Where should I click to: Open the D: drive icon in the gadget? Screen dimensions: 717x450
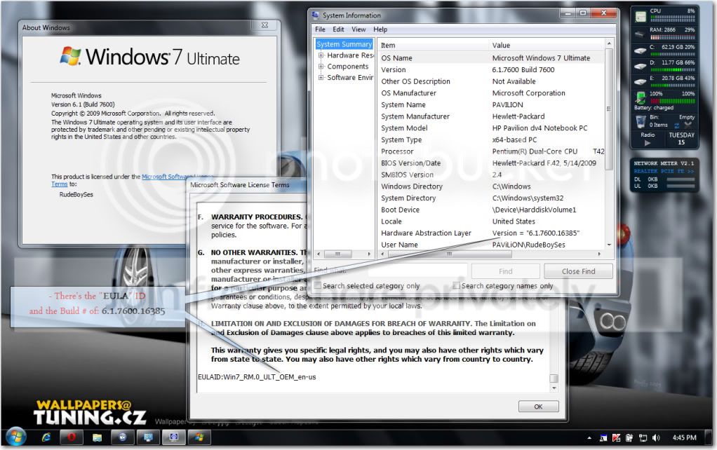click(640, 66)
